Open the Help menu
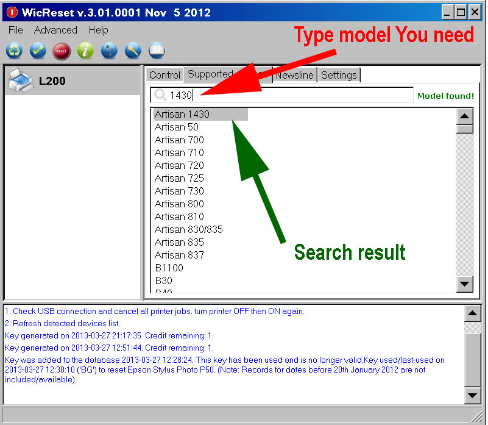 point(98,30)
